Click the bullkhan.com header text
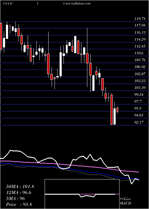 coord(78,3)
